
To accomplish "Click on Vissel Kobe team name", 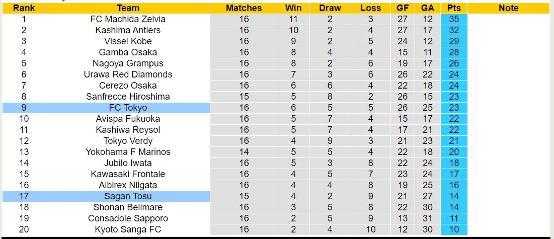I will pyautogui.click(x=128, y=41).
